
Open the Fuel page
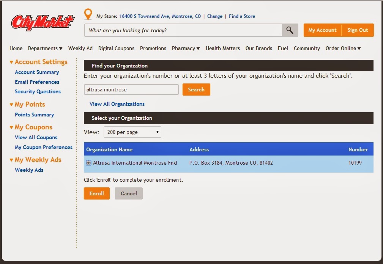(283, 48)
